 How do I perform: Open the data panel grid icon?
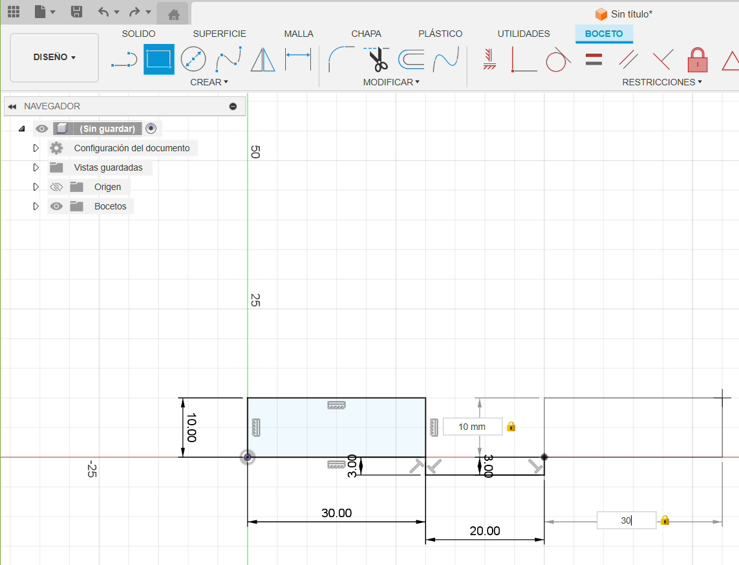(14, 12)
